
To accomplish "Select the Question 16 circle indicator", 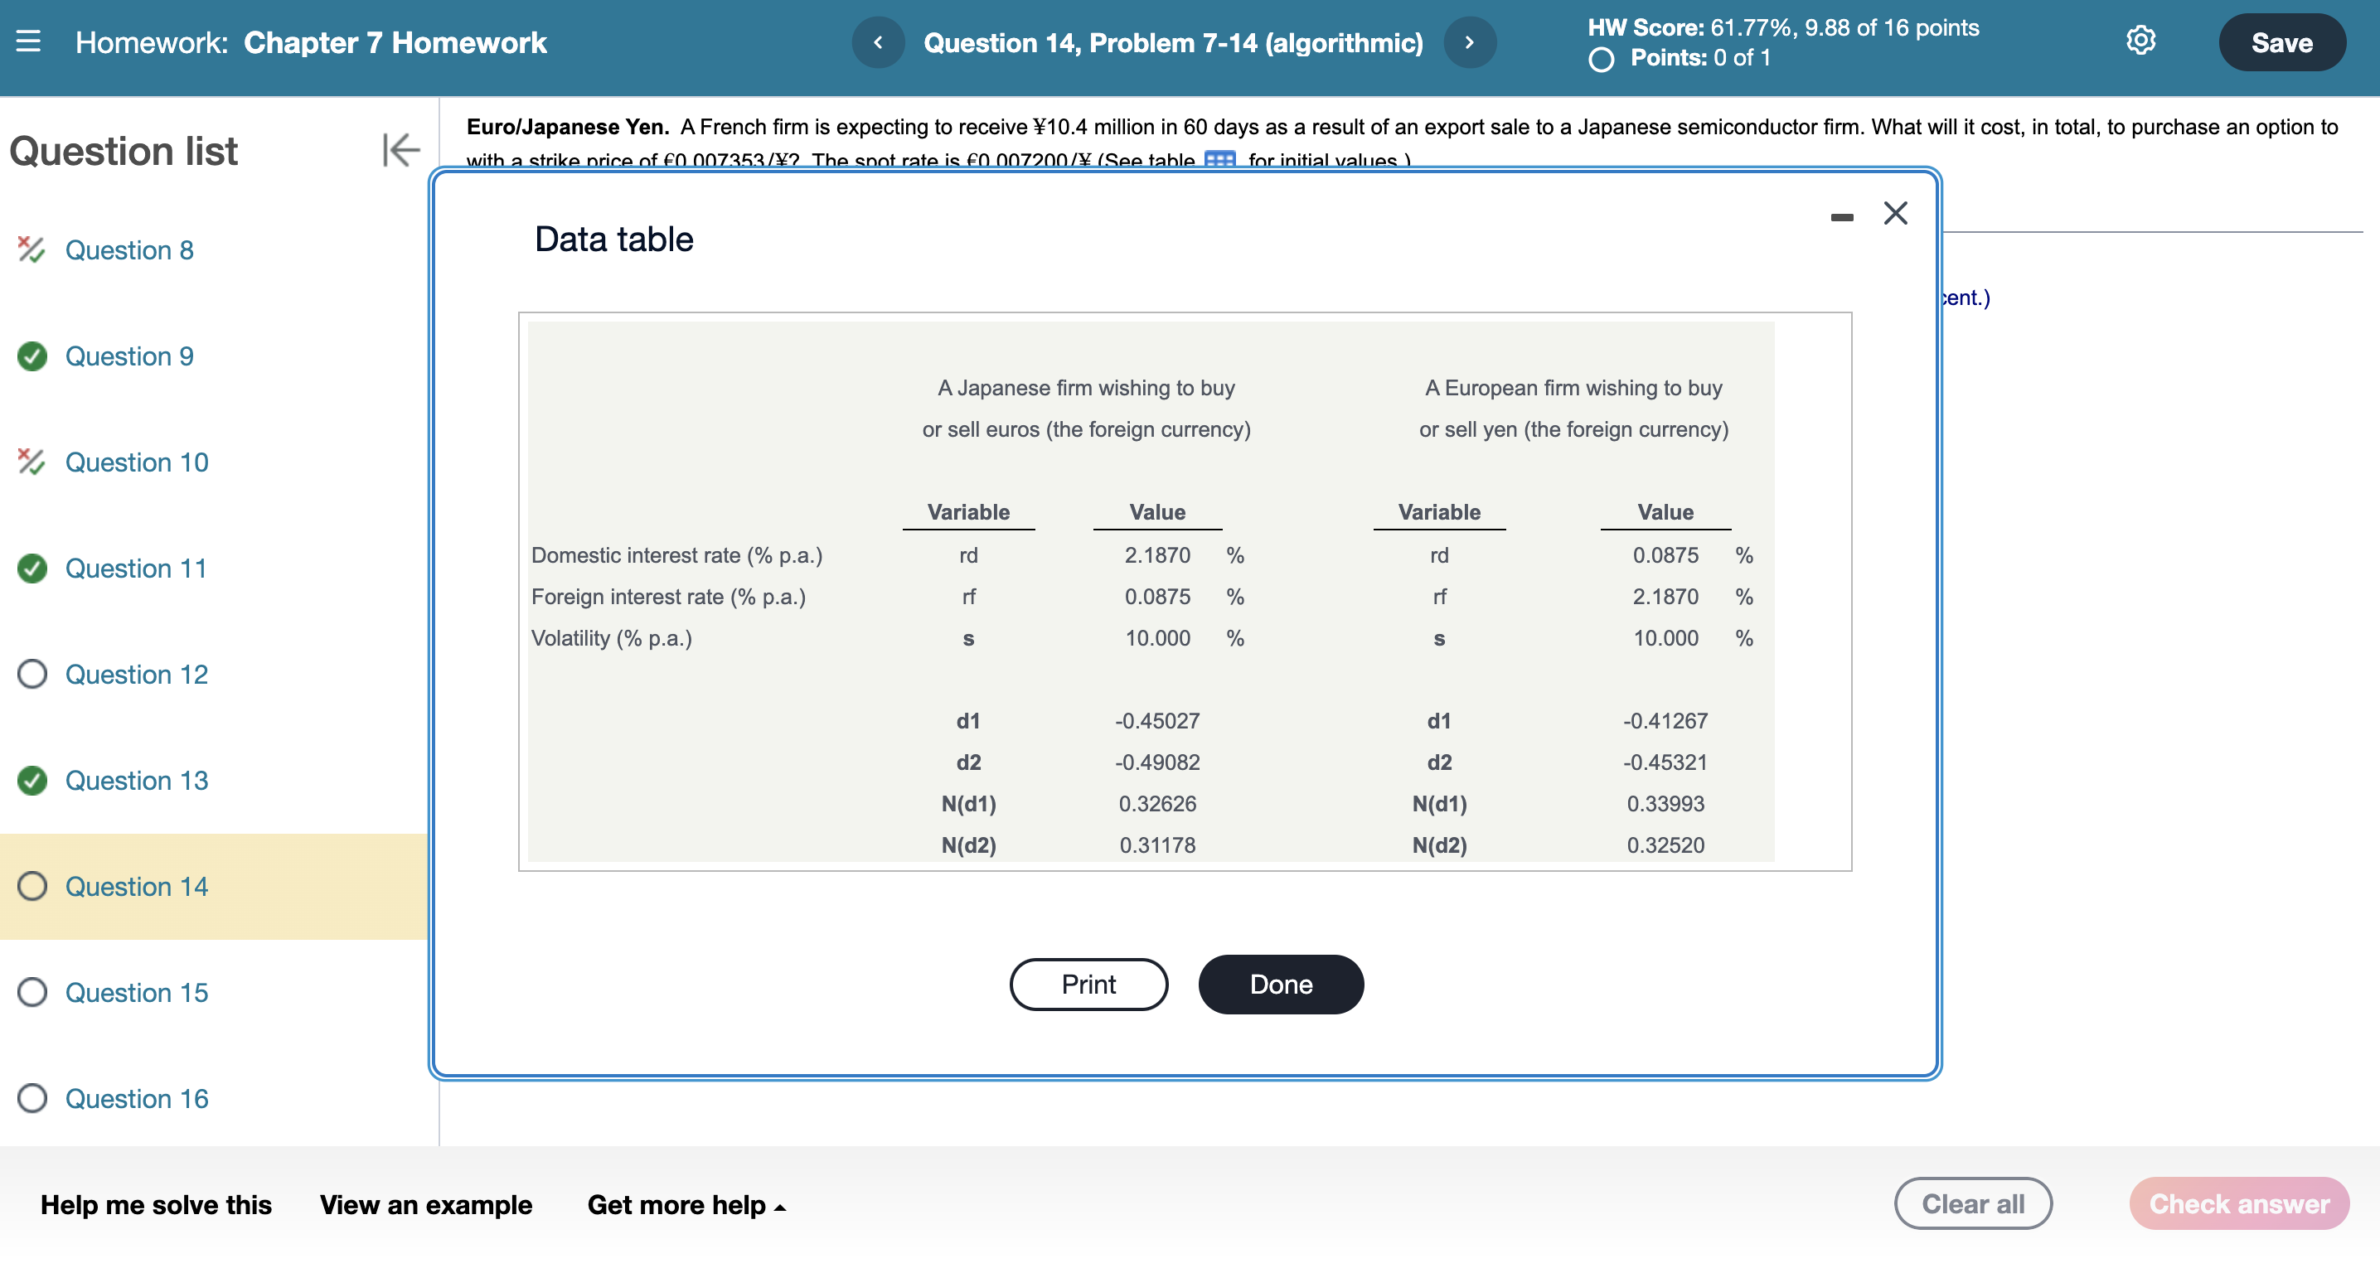I will 32,1099.
